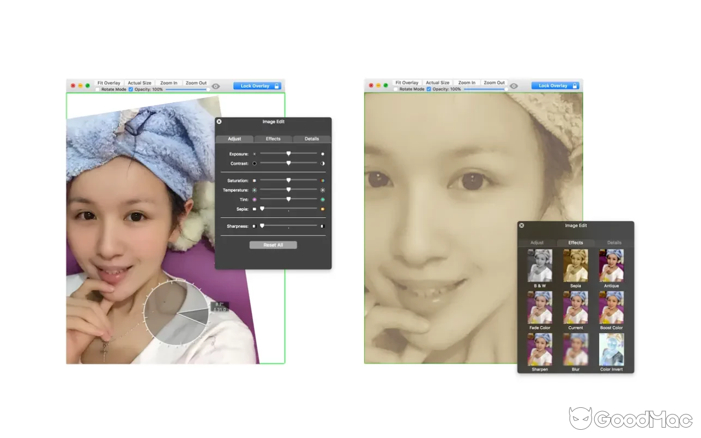Apply the Sharpen effect
The width and height of the screenshot is (701, 438).
540,349
